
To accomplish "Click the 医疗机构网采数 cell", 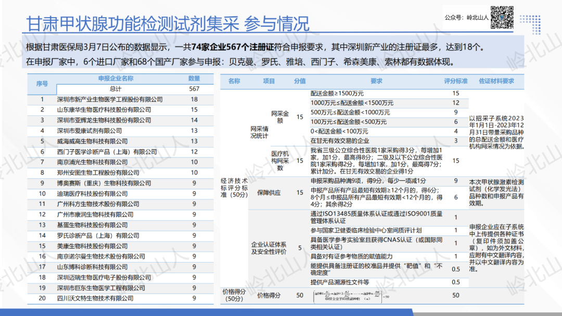I will point(280,161).
